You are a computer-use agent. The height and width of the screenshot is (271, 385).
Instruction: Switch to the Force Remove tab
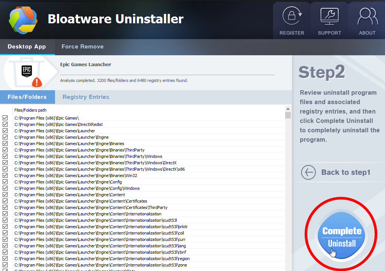pyautogui.click(x=82, y=47)
